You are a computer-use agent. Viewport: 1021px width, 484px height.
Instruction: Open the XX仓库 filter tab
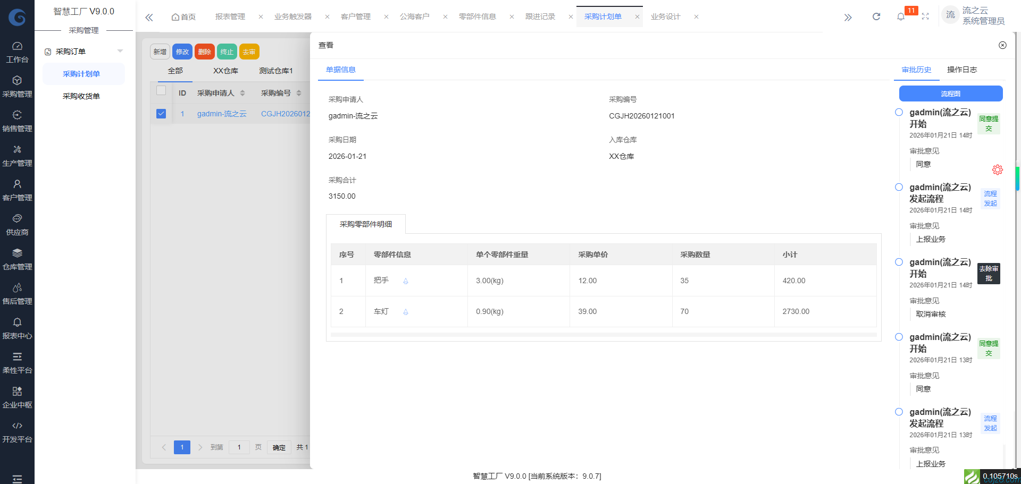pos(225,70)
